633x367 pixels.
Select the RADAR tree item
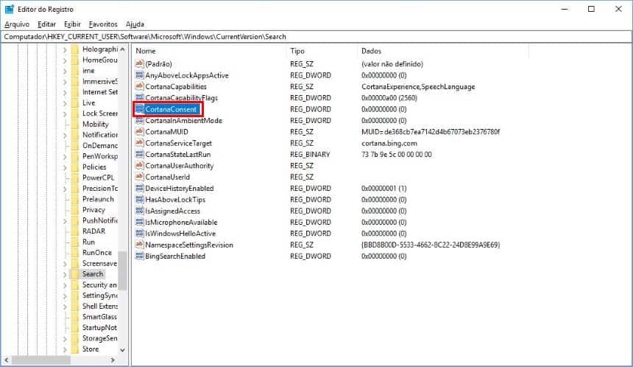[93, 231]
